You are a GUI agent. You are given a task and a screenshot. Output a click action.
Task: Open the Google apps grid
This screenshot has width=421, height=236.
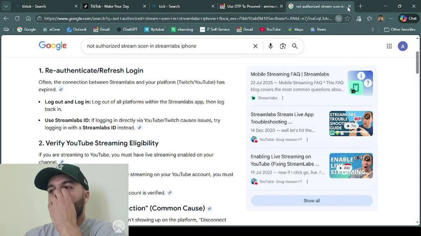tap(389, 46)
